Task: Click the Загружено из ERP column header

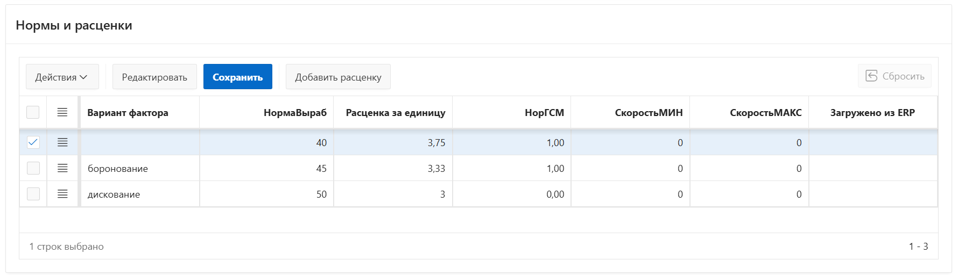Action: click(872, 113)
